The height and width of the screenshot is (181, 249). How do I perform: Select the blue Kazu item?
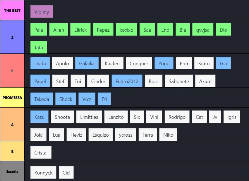pos(39,117)
